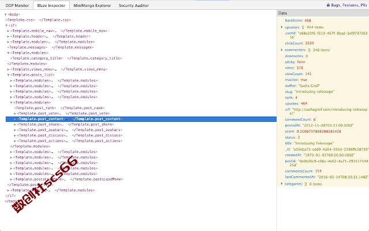Click the Data panel header
This screenshot has height=231, width=369.
[x=323, y=13]
